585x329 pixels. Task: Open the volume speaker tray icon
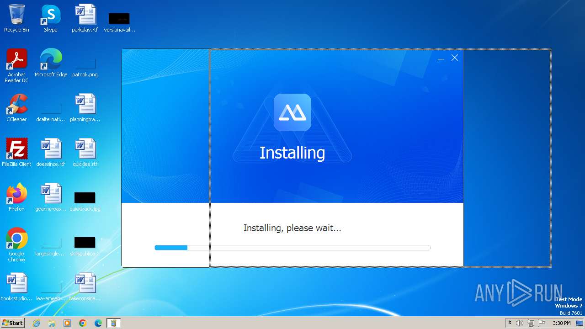520,323
